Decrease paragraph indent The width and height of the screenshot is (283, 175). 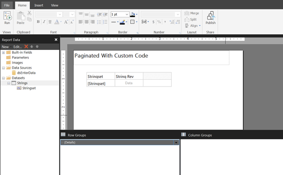click(99, 14)
